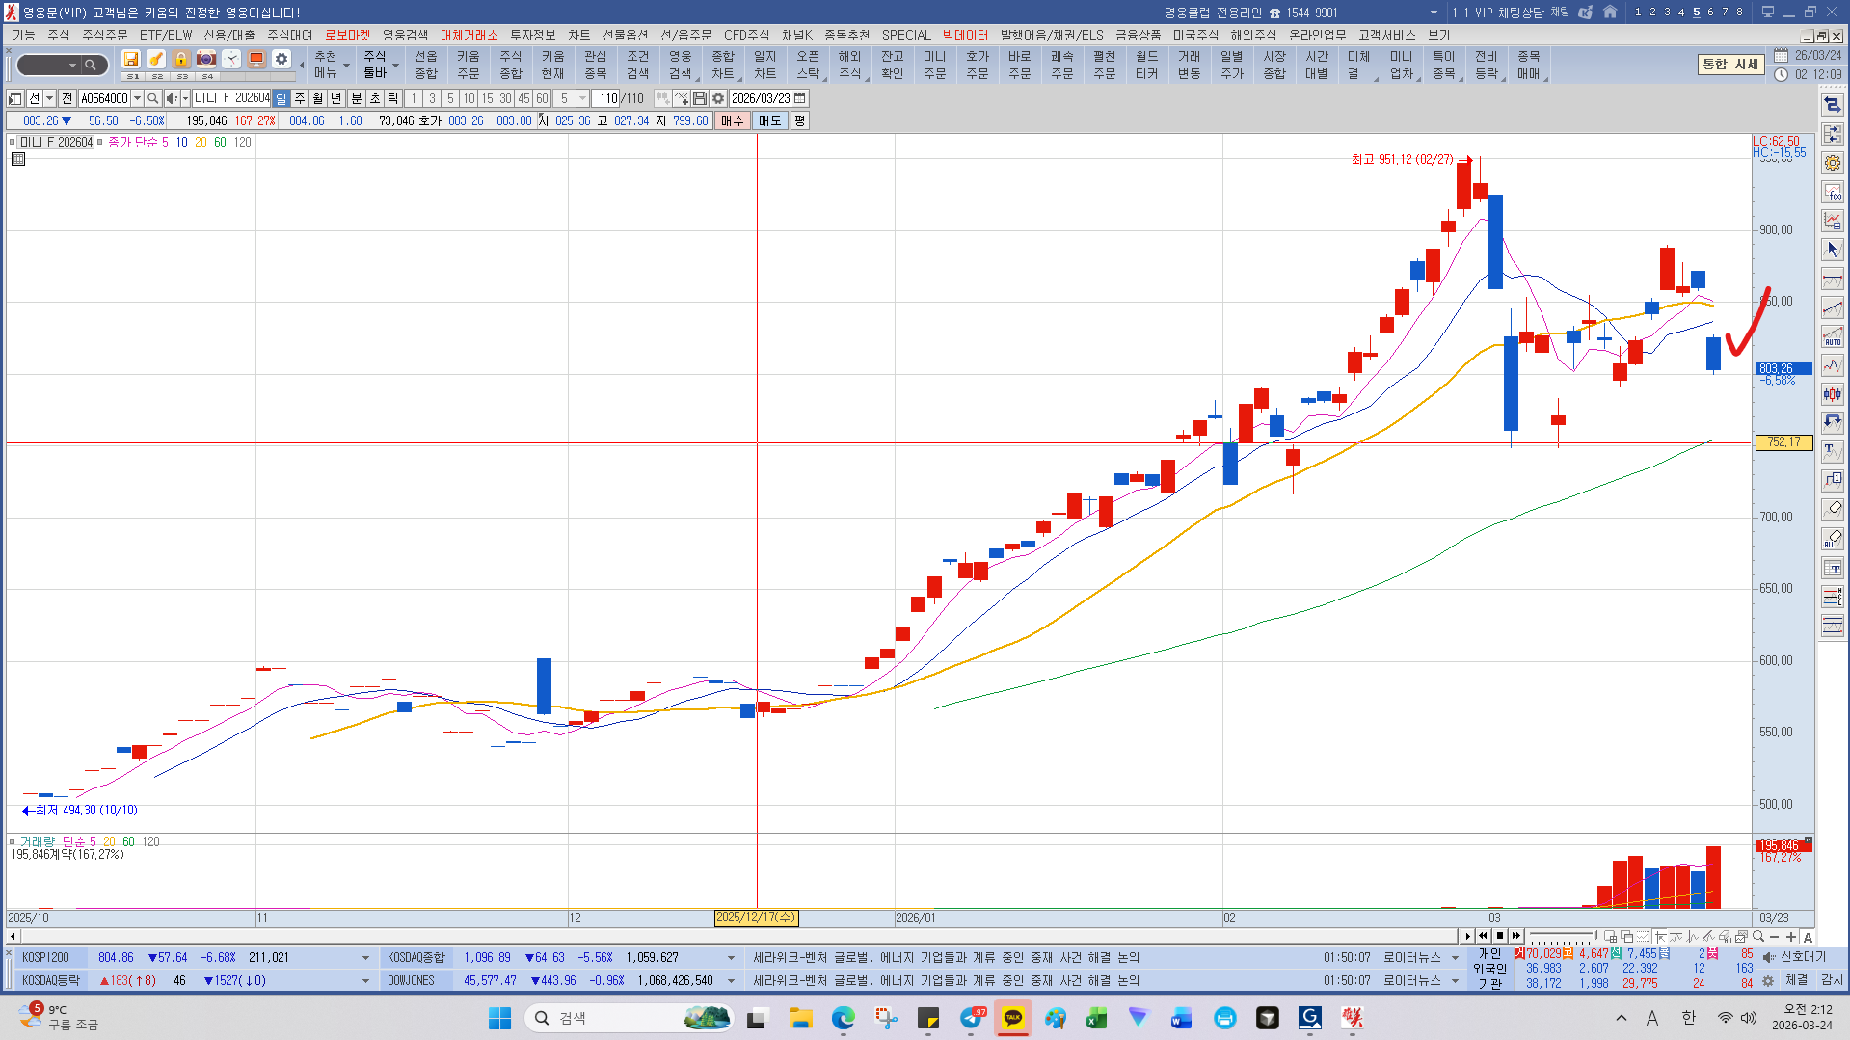1850x1040 pixels.
Task: Open chart settings gear beside the date field
Action: (718, 98)
